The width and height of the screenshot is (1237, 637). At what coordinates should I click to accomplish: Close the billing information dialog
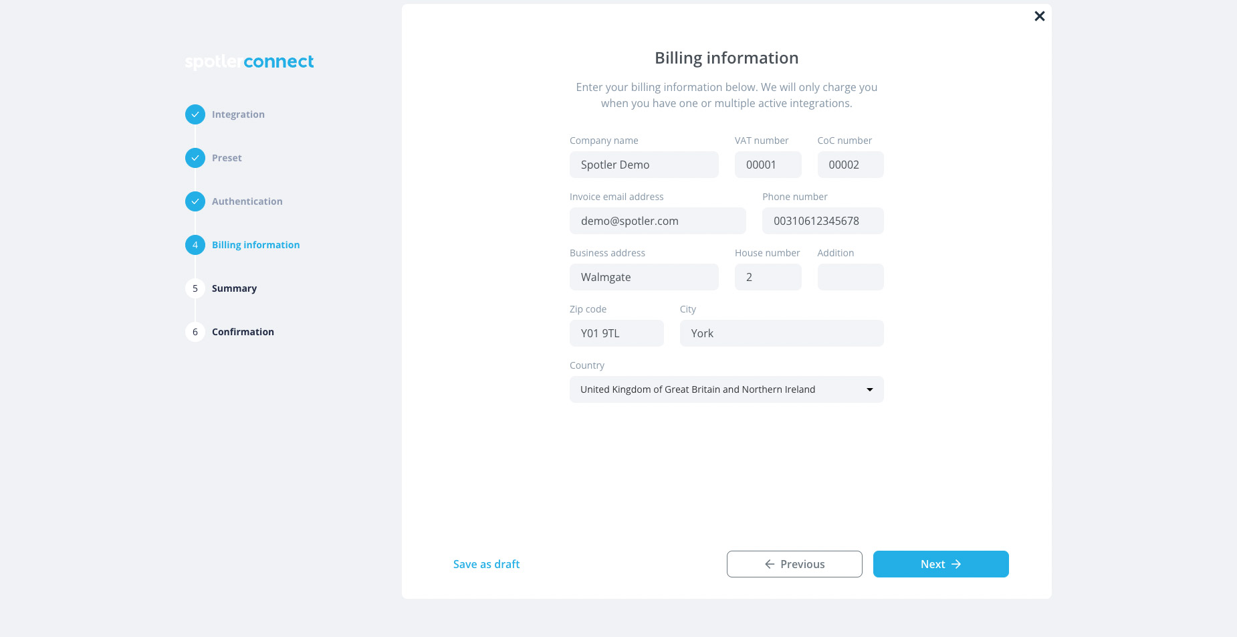click(x=1039, y=16)
